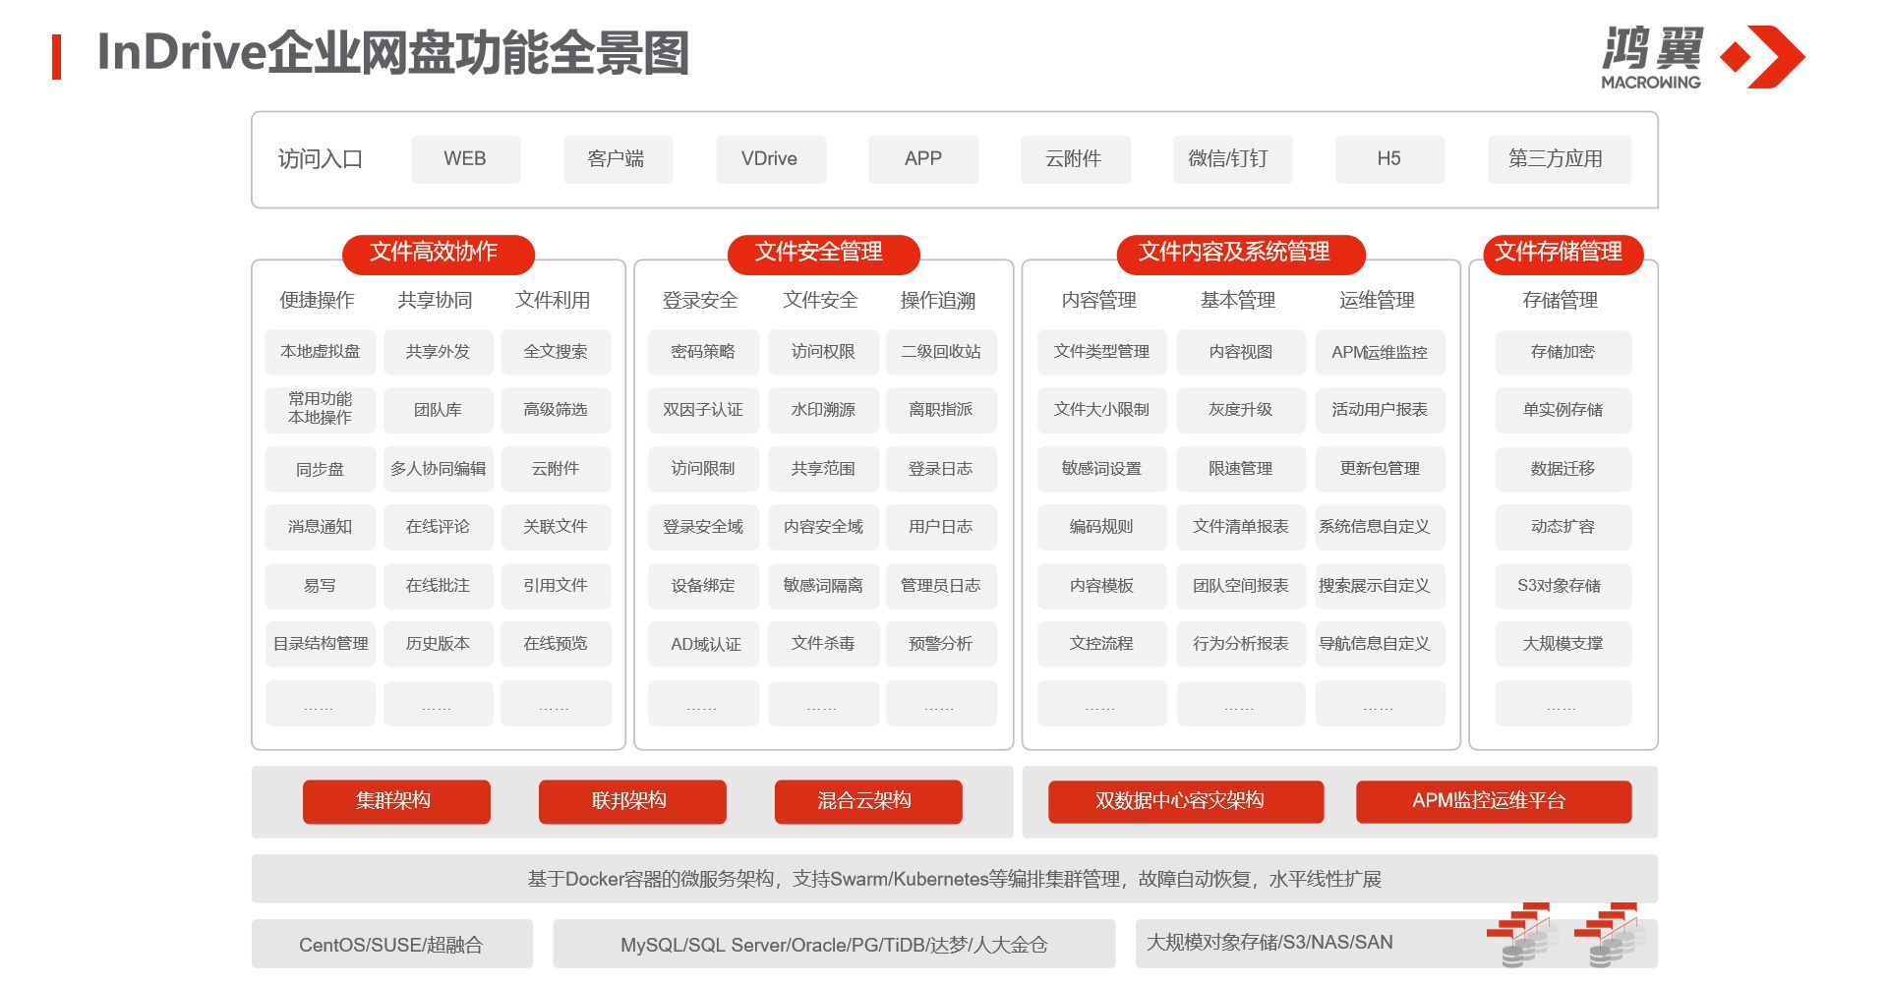Select the 敏感词设置 feature box
The image size is (1888, 986).
click(x=1101, y=469)
